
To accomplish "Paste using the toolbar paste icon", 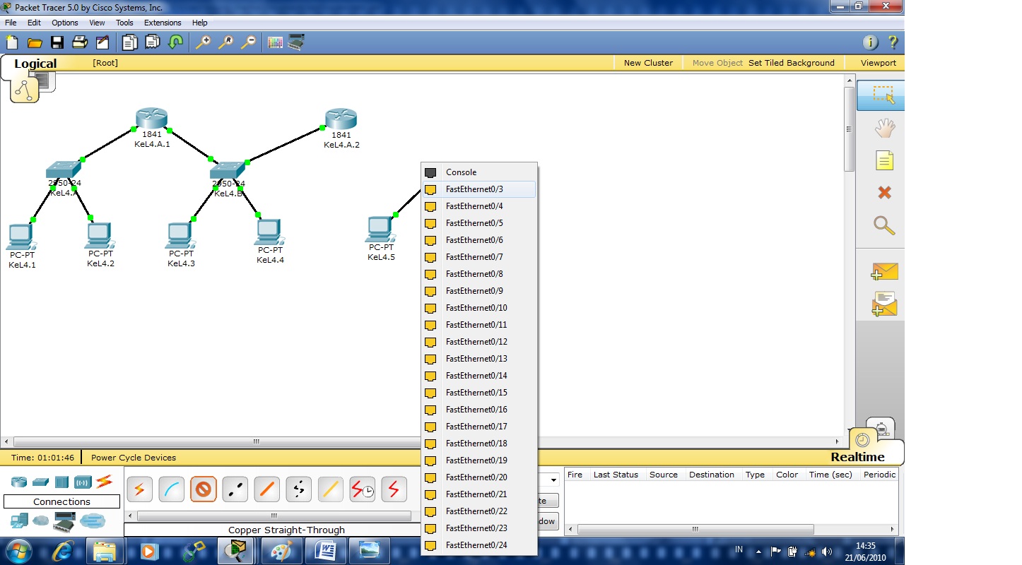I will [x=152, y=42].
